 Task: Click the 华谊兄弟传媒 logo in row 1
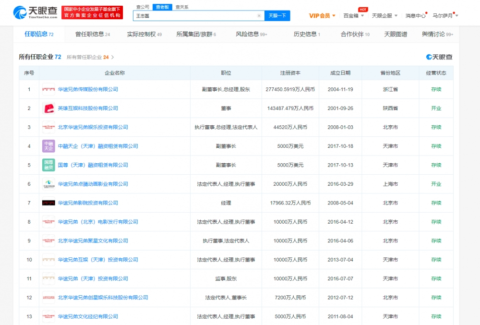pos(48,89)
